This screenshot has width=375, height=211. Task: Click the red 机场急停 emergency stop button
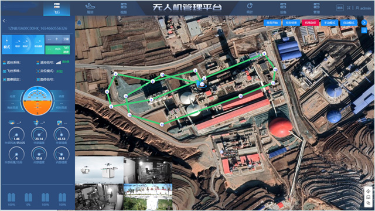pyautogui.click(x=311, y=23)
